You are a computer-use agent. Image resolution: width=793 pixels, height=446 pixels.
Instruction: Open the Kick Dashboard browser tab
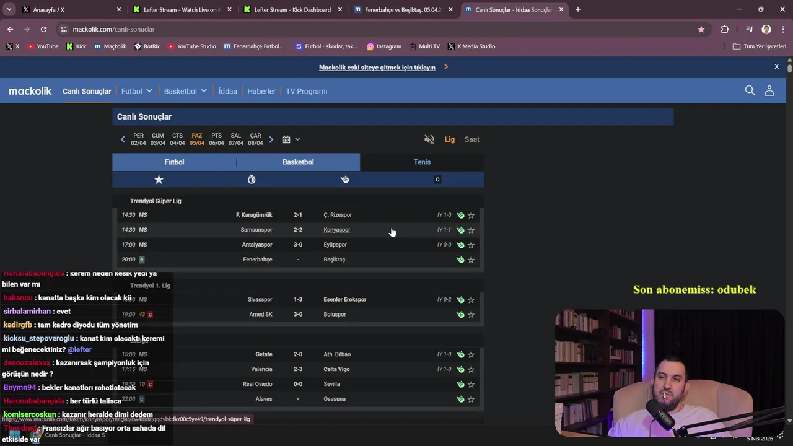click(x=292, y=10)
